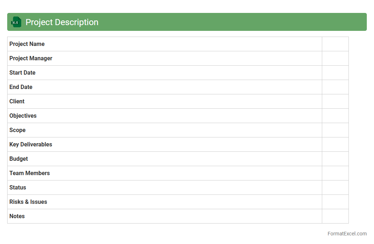Select the Team Members row label
374x244 pixels.
pyautogui.click(x=29, y=173)
